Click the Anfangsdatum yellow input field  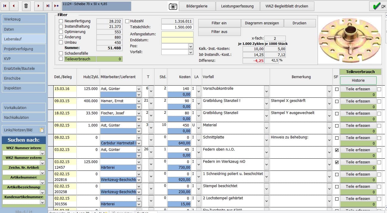pos(177,34)
